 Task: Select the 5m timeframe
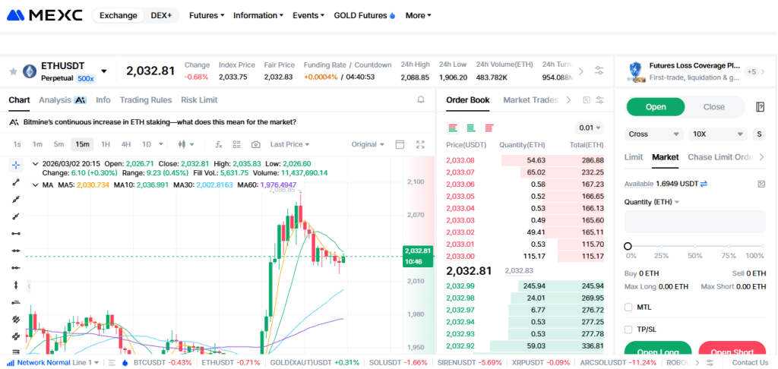pos(59,144)
